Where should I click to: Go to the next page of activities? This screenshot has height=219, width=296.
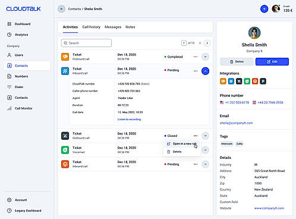(x=207, y=43)
